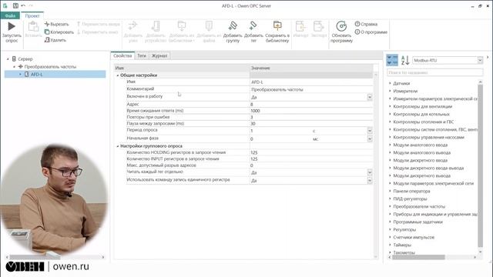Viewport: 493px width, 277px height.
Task: Expand Модули аналогового ввода category
Action: coord(390,145)
